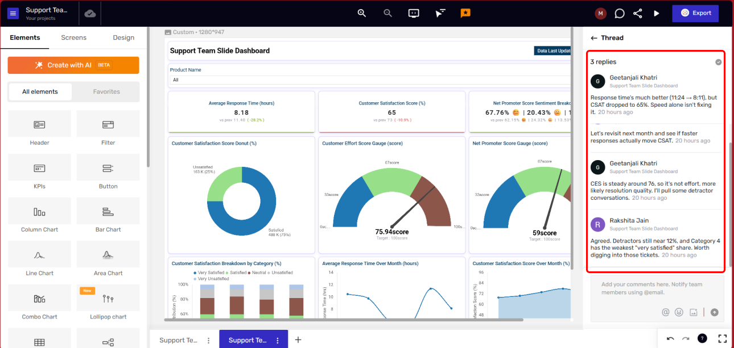Image resolution: width=734 pixels, height=348 pixels.
Task: Click the Export button
Action: [695, 13]
